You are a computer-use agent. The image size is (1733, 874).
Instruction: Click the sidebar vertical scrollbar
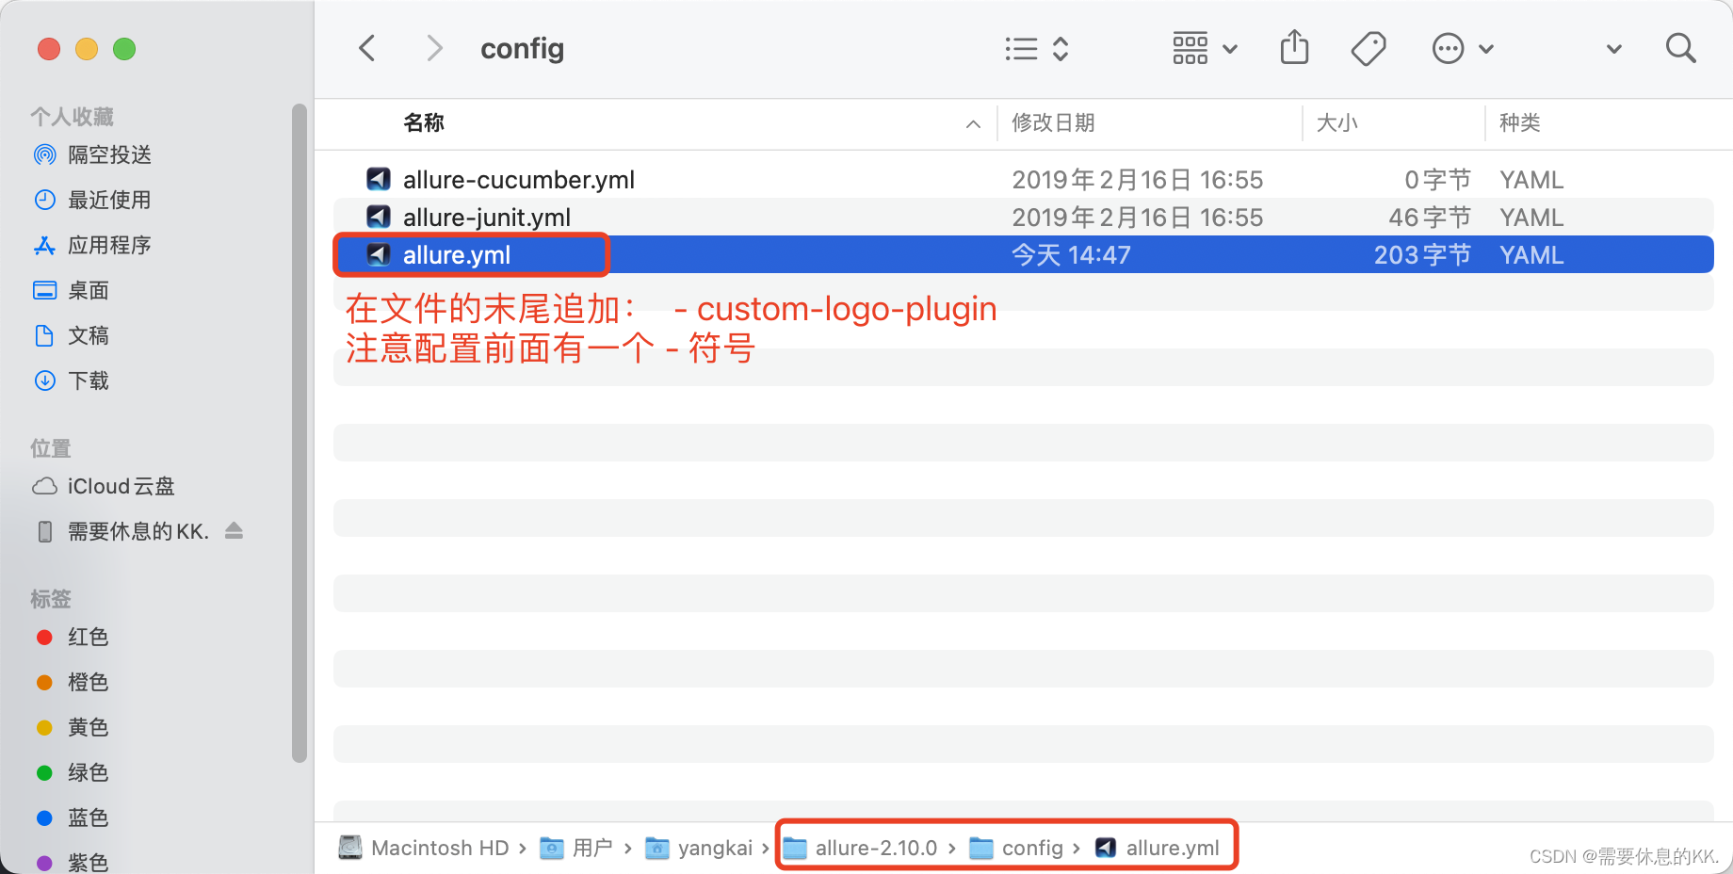pos(300,433)
